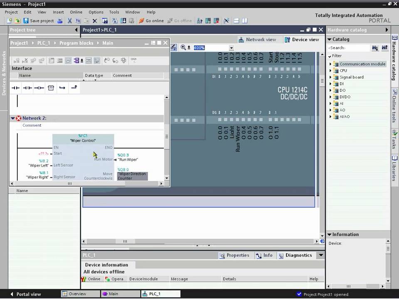Click the Cross-references icon in the toolbar
Screen dimensions: 399x299
tap(226, 21)
